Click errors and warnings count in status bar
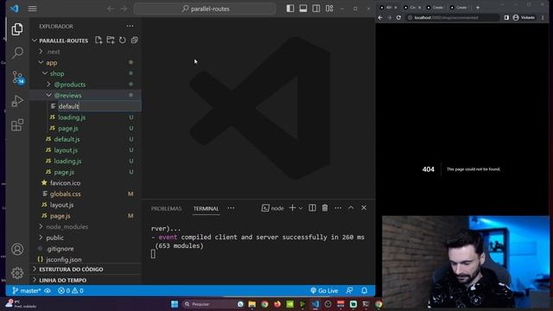The width and height of the screenshot is (553, 311). point(71,290)
